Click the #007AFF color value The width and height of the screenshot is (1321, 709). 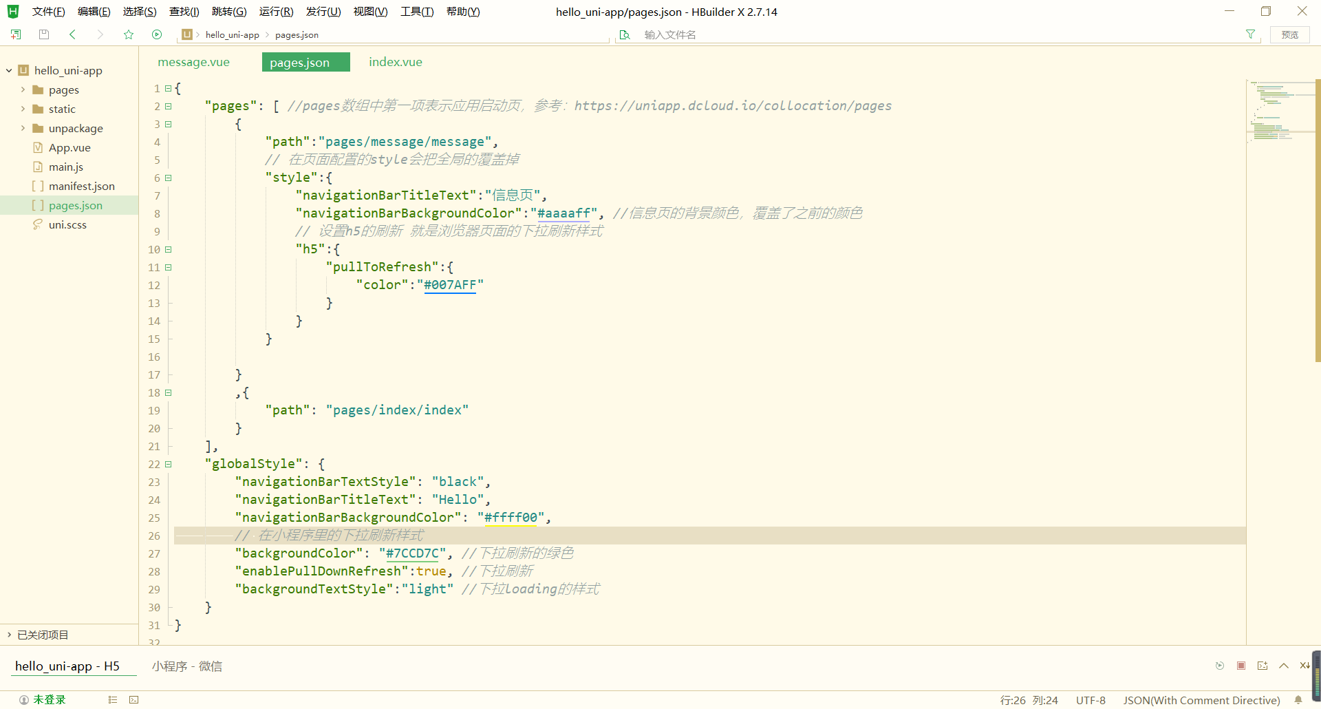click(x=450, y=285)
